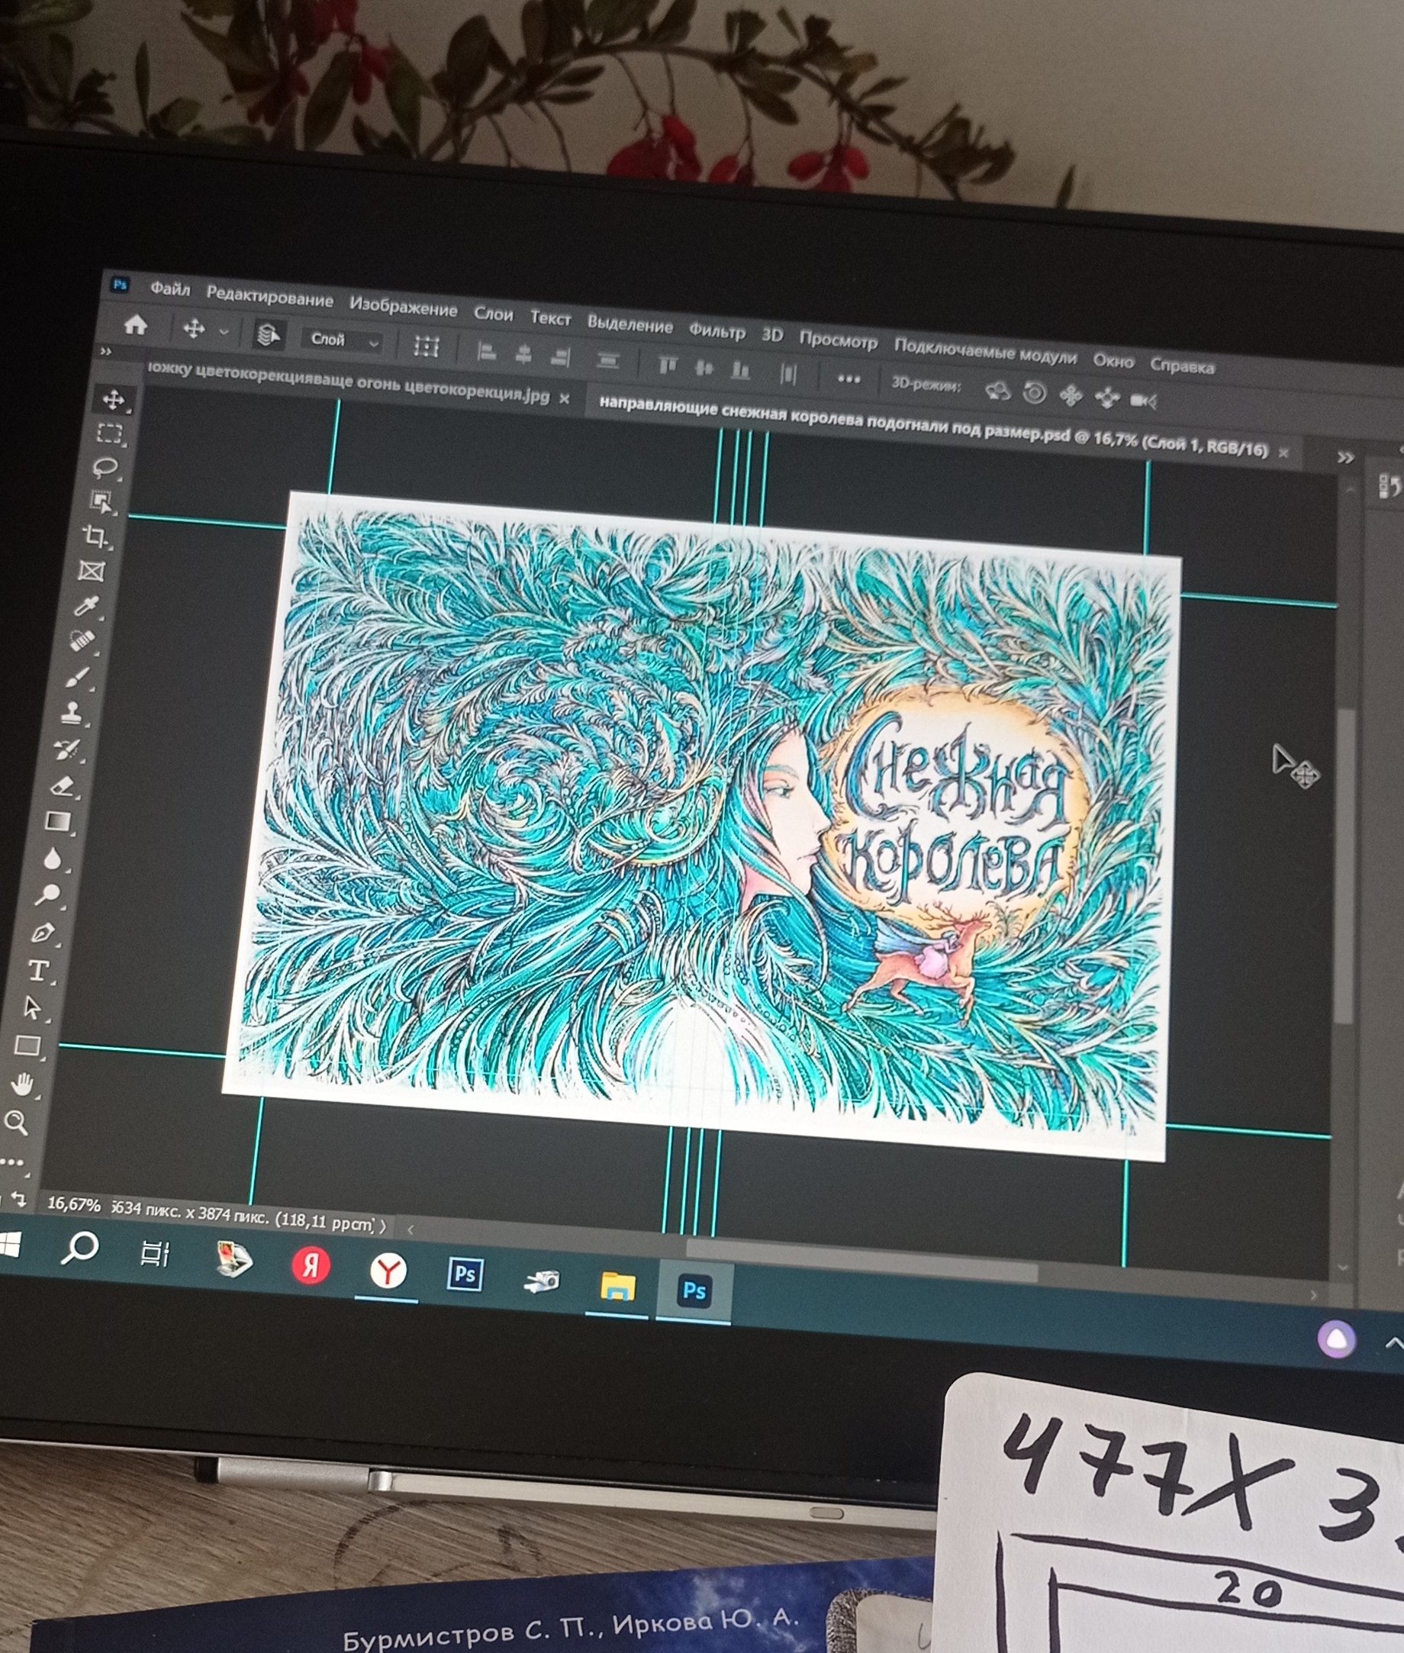Open the Редактирование menu
The width and height of the screenshot is (1404, 1653).
click(270, 298)
